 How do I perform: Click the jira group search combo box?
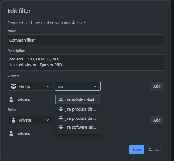(78, 86)
